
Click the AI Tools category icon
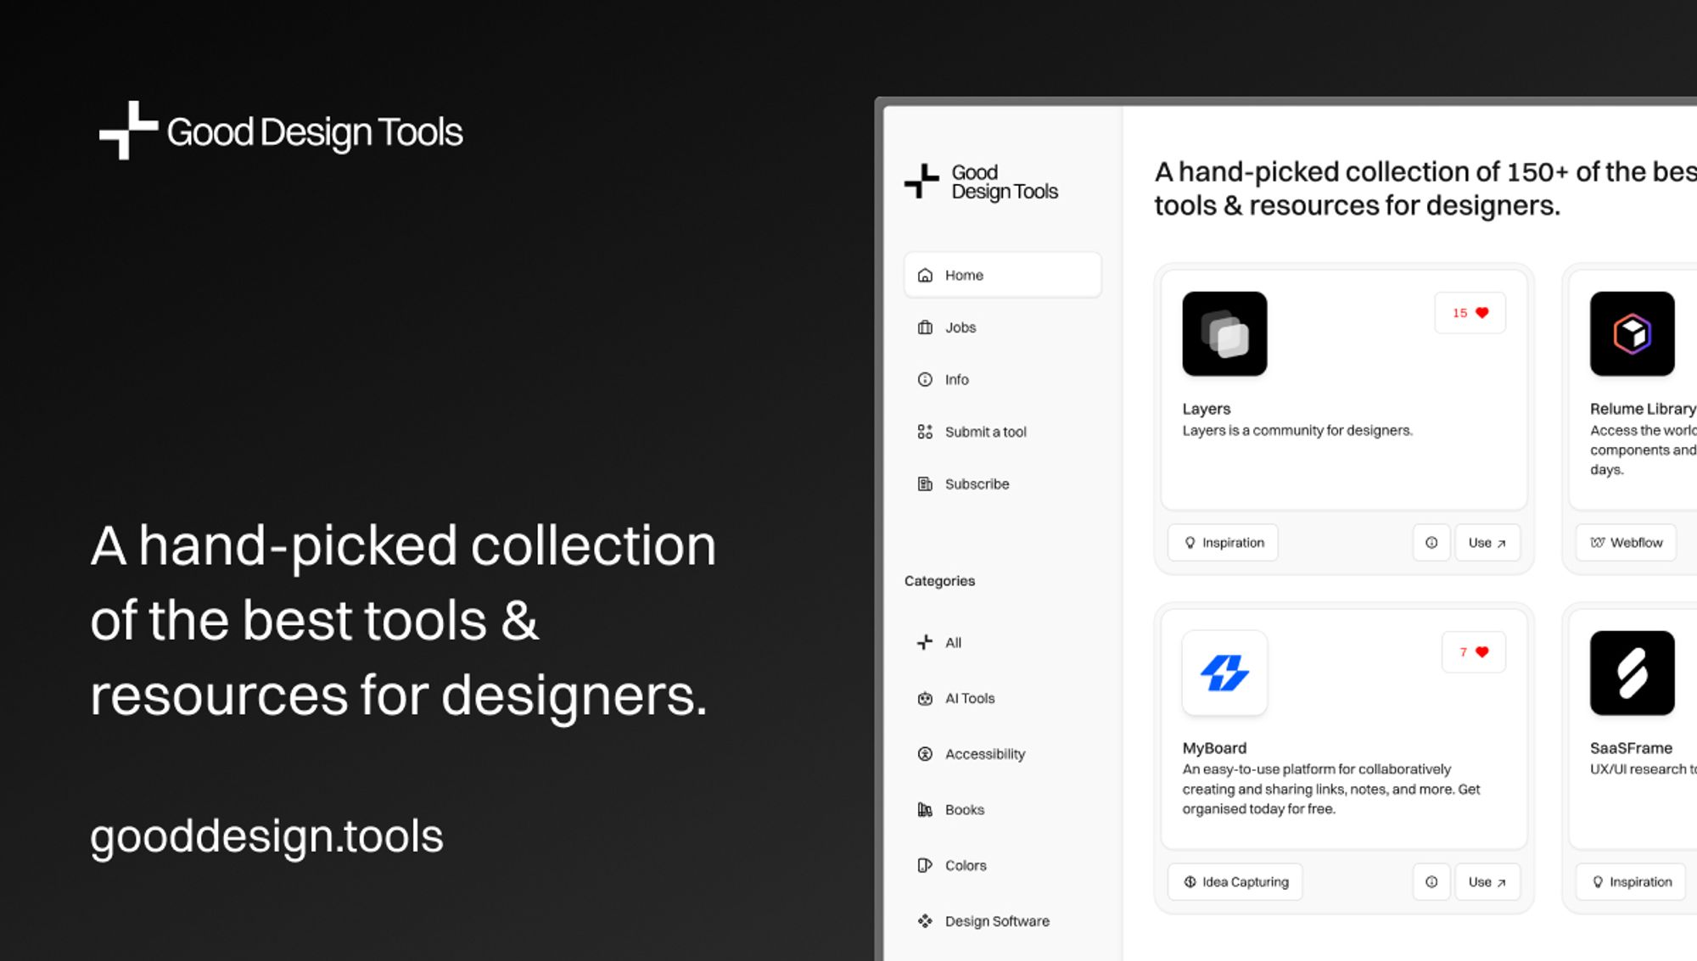pos(924,698)
